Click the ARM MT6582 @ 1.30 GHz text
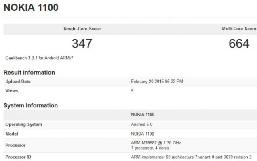 click(156, 143)
